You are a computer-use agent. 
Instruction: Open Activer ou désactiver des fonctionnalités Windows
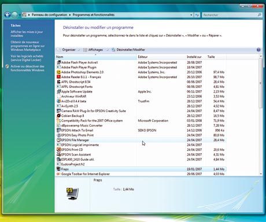click(x=27, y=68)
